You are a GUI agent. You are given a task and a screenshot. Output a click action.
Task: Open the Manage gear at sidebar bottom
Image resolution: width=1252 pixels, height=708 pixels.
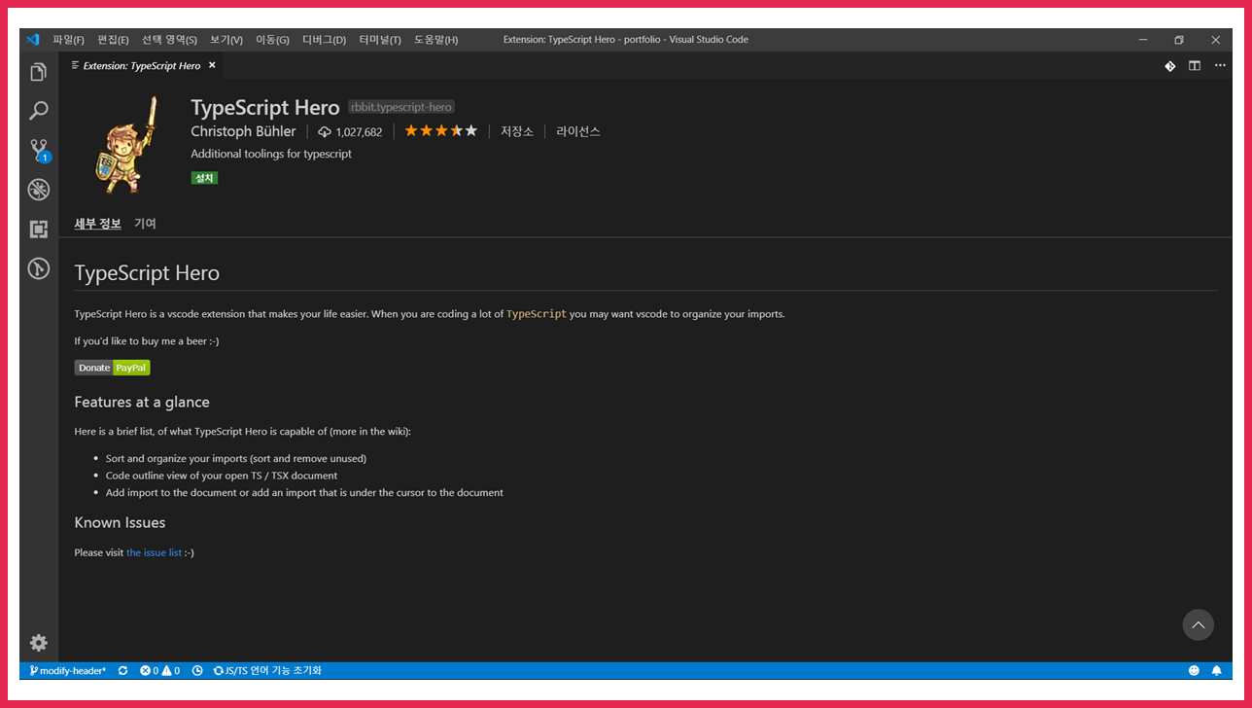(x=38, y=643)
